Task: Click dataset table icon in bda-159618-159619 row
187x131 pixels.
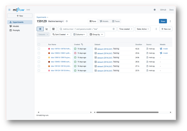Action: (x=96, y=57)
